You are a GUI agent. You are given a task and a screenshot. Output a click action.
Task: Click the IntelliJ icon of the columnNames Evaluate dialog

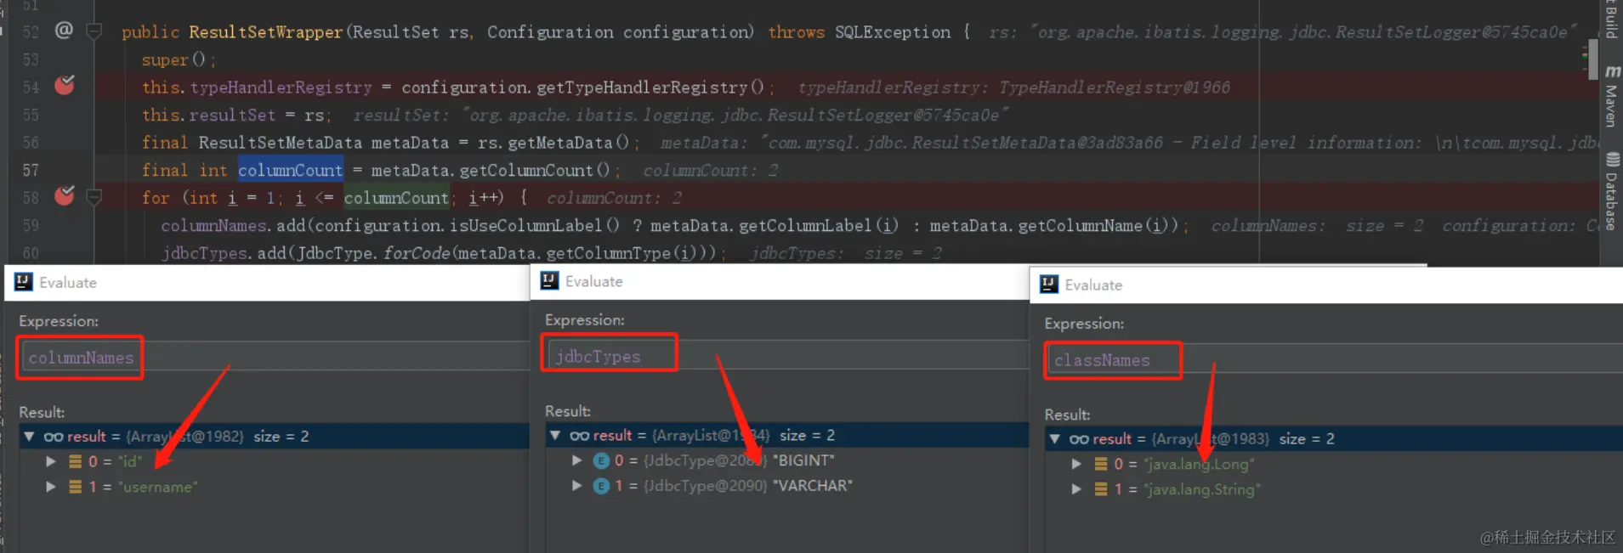[24, 282]
